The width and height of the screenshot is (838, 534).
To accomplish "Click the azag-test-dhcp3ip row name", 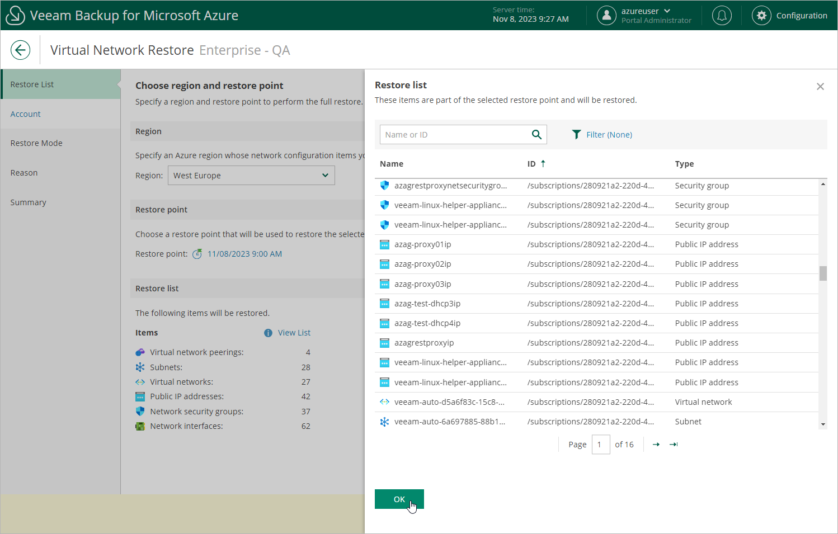I will pos(427,304).
